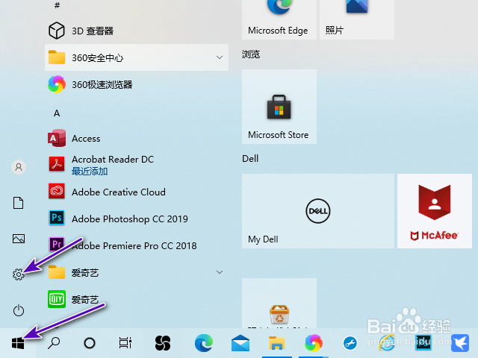The image size is (478, 358).
Task: Launch Adobe Premiere Pro CC 2018
Action: pos(137,245)
